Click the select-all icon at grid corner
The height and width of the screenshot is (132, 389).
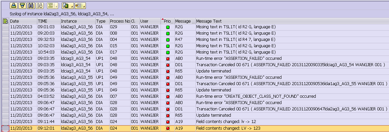pyautogui.click(x=5, y=21)
